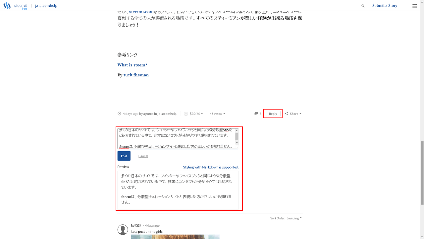Click the comments bubble icon

click(256, 114)
